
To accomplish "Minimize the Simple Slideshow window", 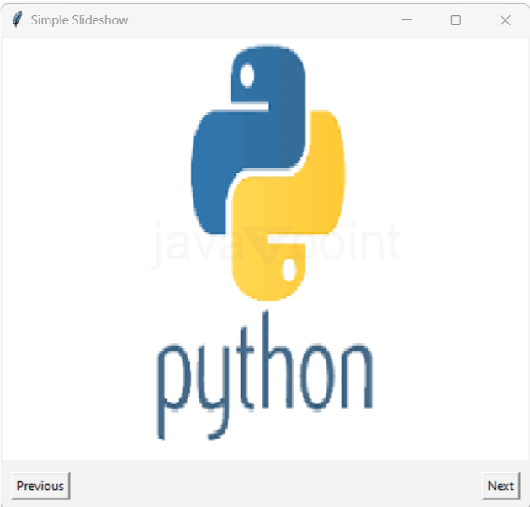I will click(x=406, y=20).
